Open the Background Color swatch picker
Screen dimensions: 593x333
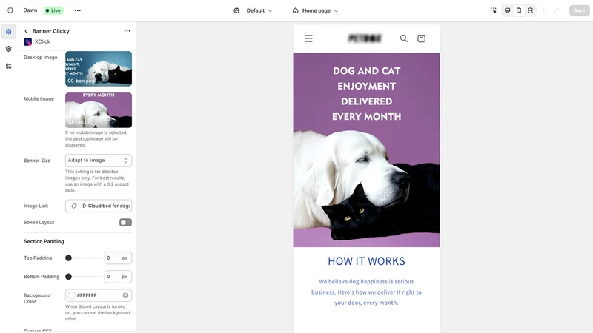pyautogui.click(x=71, y=295)
